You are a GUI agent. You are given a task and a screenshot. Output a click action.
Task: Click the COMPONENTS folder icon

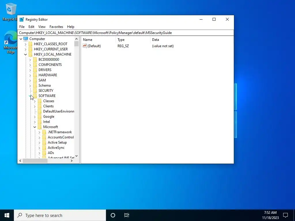click(35, 65)
